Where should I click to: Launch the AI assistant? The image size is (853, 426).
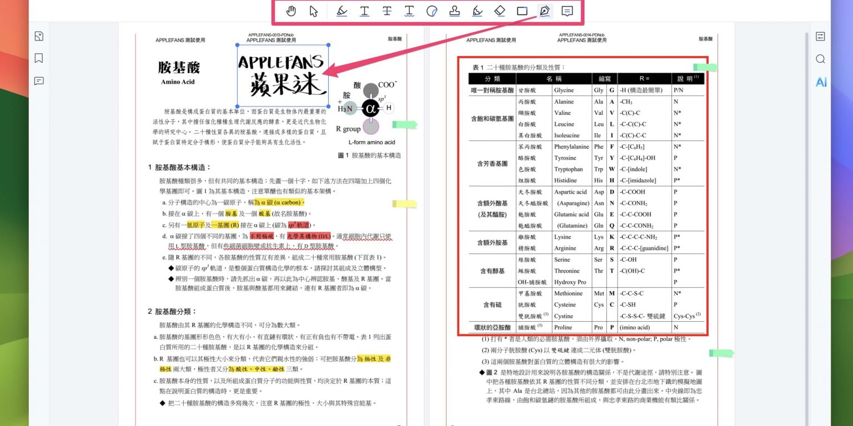click(820, 82)
